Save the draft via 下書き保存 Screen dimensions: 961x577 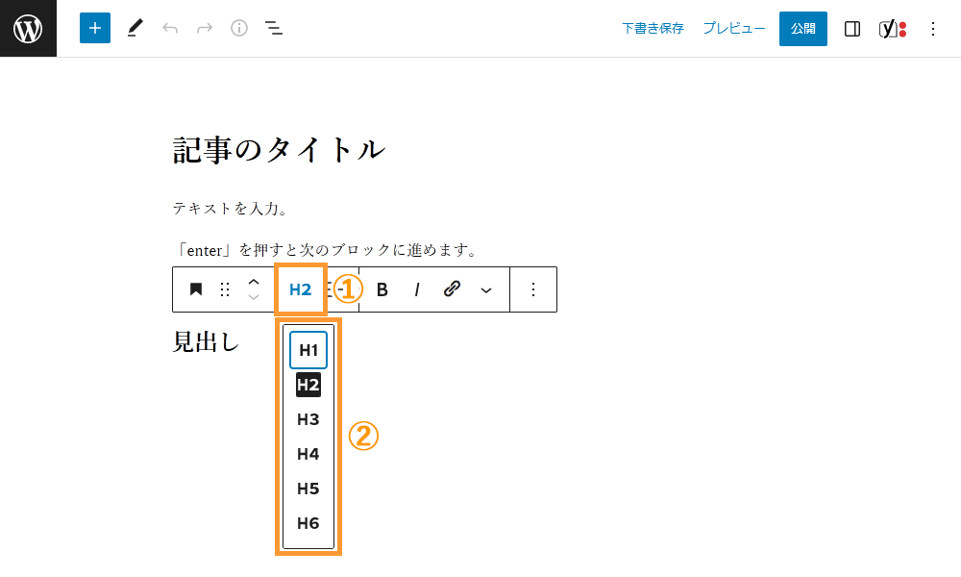pos(653,28)
